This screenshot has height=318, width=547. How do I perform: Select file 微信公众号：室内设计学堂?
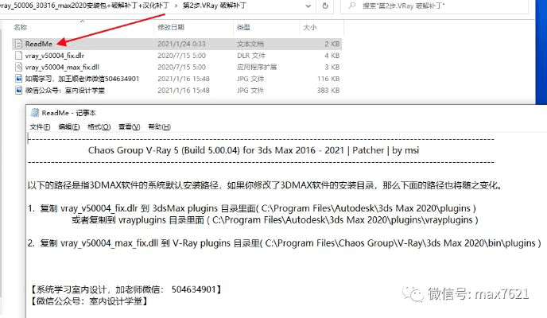click(x=65, y=91)
